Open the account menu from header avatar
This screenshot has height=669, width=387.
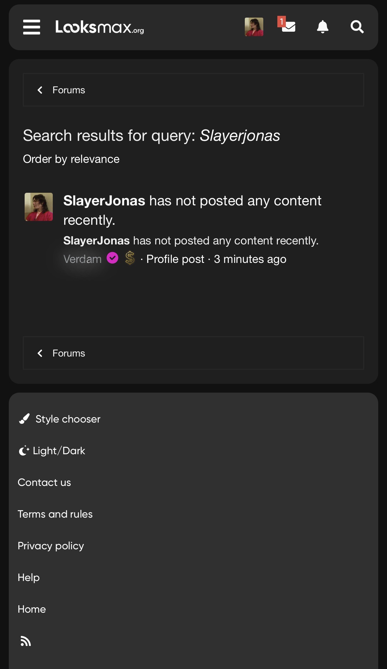tap(254, 27)
